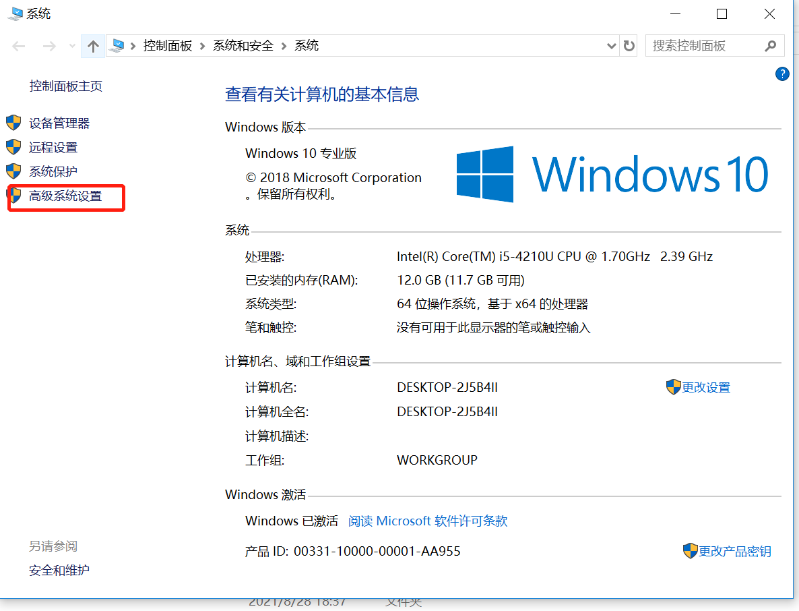Open 远程设置 from the sidebar

(53, 148)
